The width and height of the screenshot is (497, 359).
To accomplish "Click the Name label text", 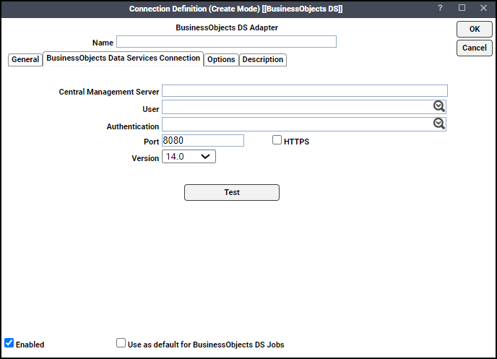I will coord(103,43).
